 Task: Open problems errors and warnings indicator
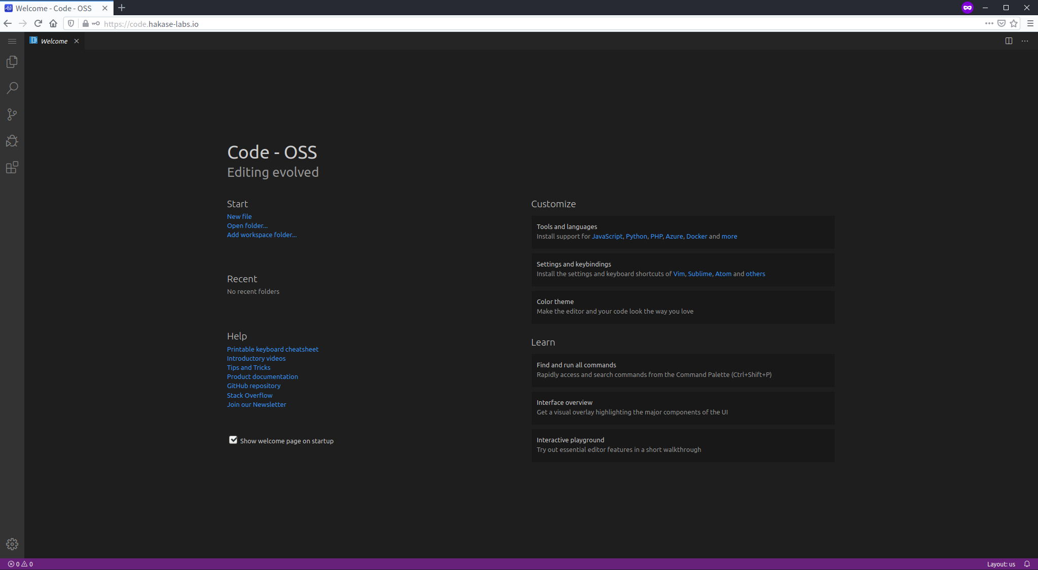tap(20, 564)
